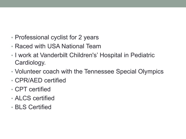Image resolution: width=186 pixels, height=139 pixels.
Task: Click the words 'Special Olympics'
Action: [x=140, y=72]
